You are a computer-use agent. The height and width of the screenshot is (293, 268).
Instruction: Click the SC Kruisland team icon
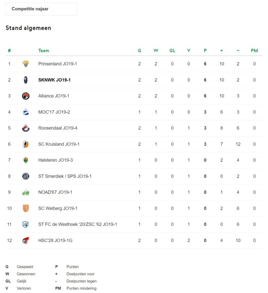click(26, 144)
